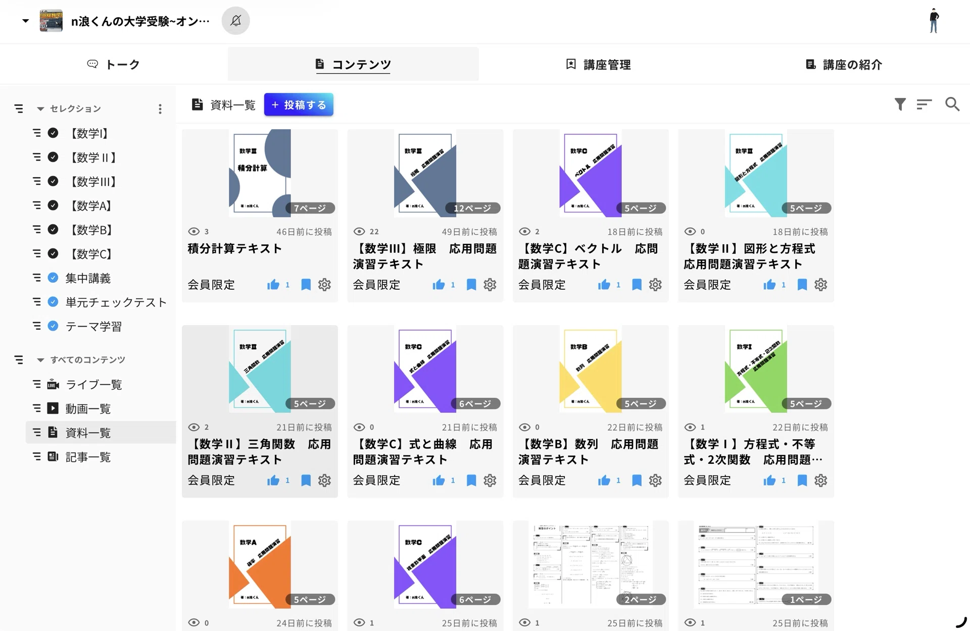Open gear settings on 【数学II】図形と方程式 card
The width and height of the screenshot is (970, 631).
click(x=820, y=285)
